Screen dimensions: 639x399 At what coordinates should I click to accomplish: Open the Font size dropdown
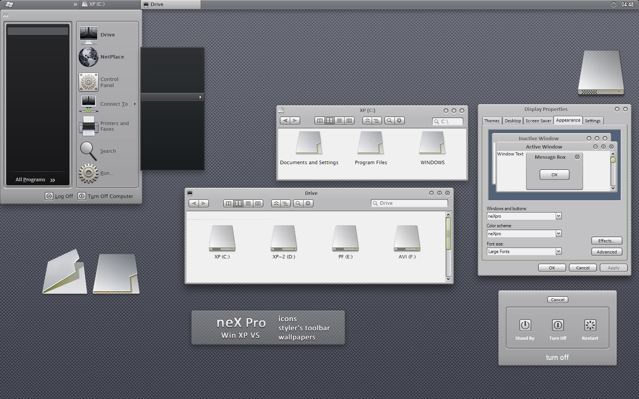(x=558, y=252)
